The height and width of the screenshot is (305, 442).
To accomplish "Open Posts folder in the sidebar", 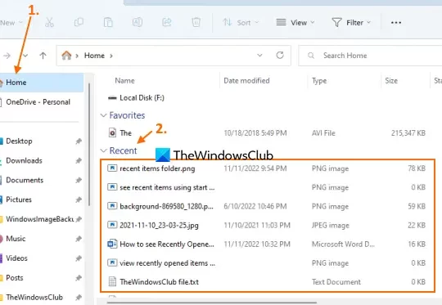I will point(15,278).
